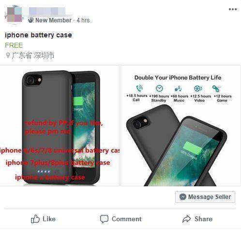Click the Messenger icon in Message Seller
The width and height of the screenshot is (241, 230).
tap(183, 197)
